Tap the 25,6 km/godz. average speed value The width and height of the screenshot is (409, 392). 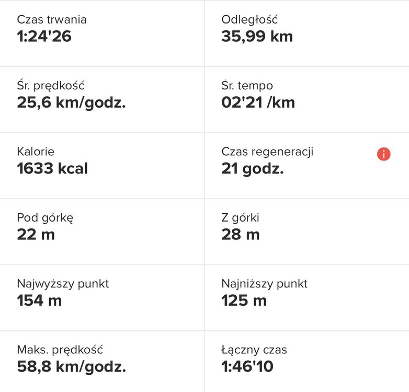tap(71, 102)
